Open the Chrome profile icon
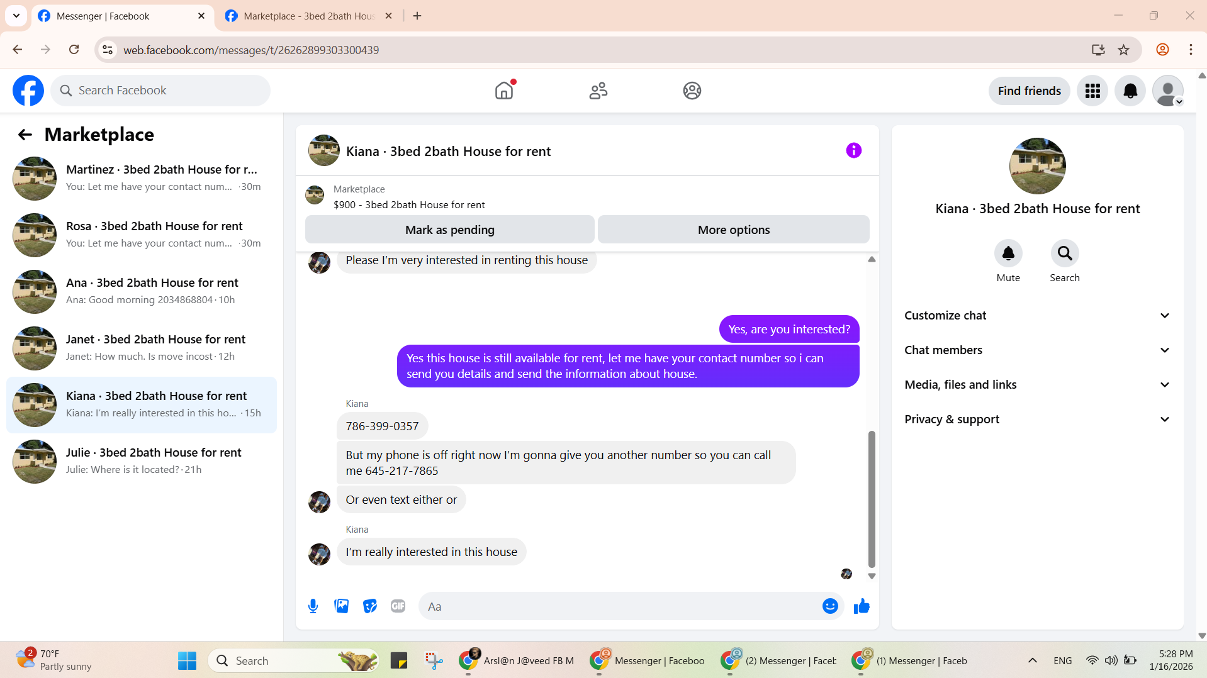The height and width of the screenshot is (678, 1207). 1162,50
